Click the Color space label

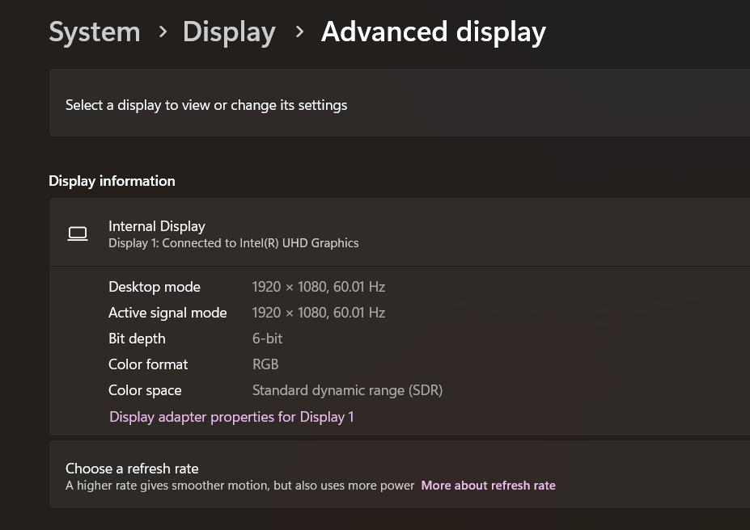coord(145,390)
